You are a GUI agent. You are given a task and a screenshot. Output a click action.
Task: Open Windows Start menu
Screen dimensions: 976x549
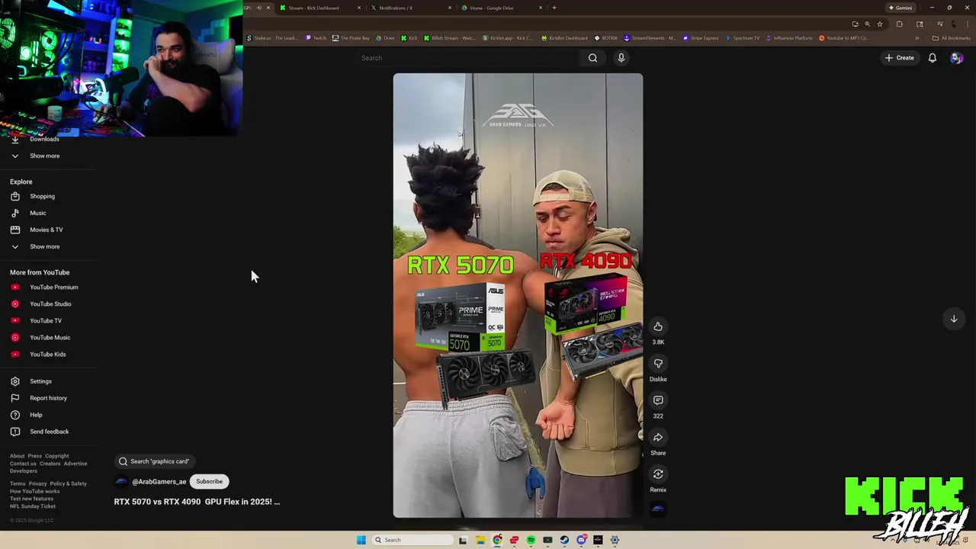[x=361, y=540]
